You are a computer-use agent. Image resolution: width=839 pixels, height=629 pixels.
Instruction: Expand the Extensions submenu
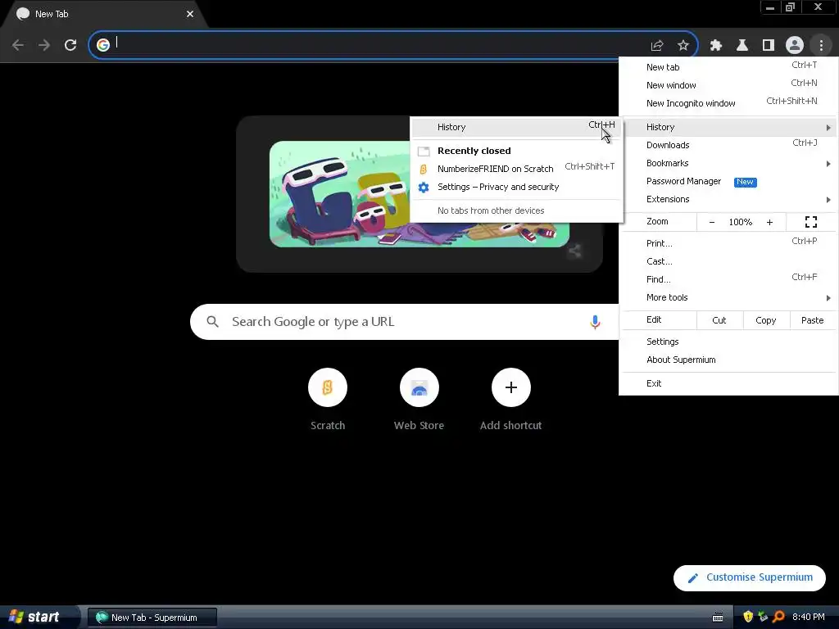728,199
